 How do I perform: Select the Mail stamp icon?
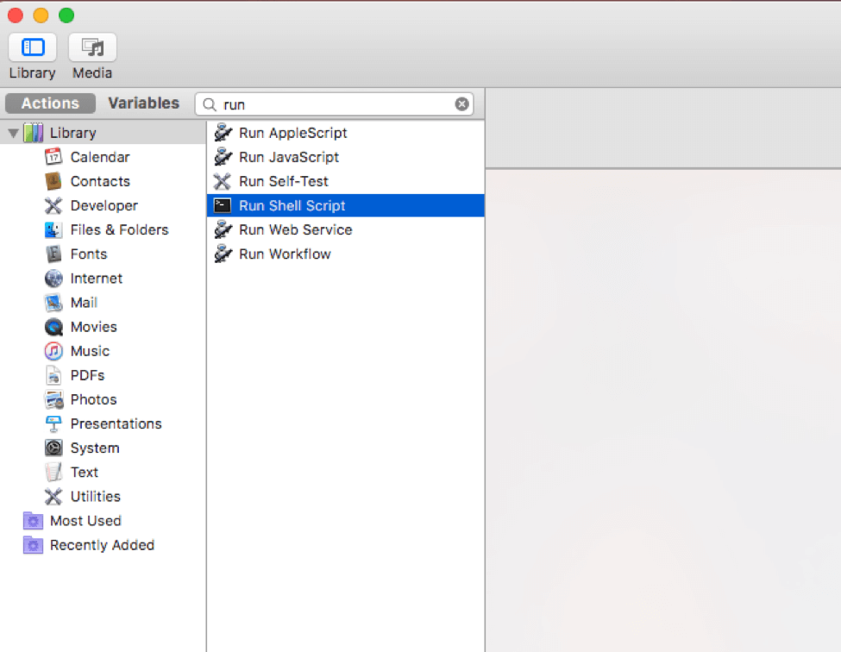pyautogui.click(x=53, y=303)
